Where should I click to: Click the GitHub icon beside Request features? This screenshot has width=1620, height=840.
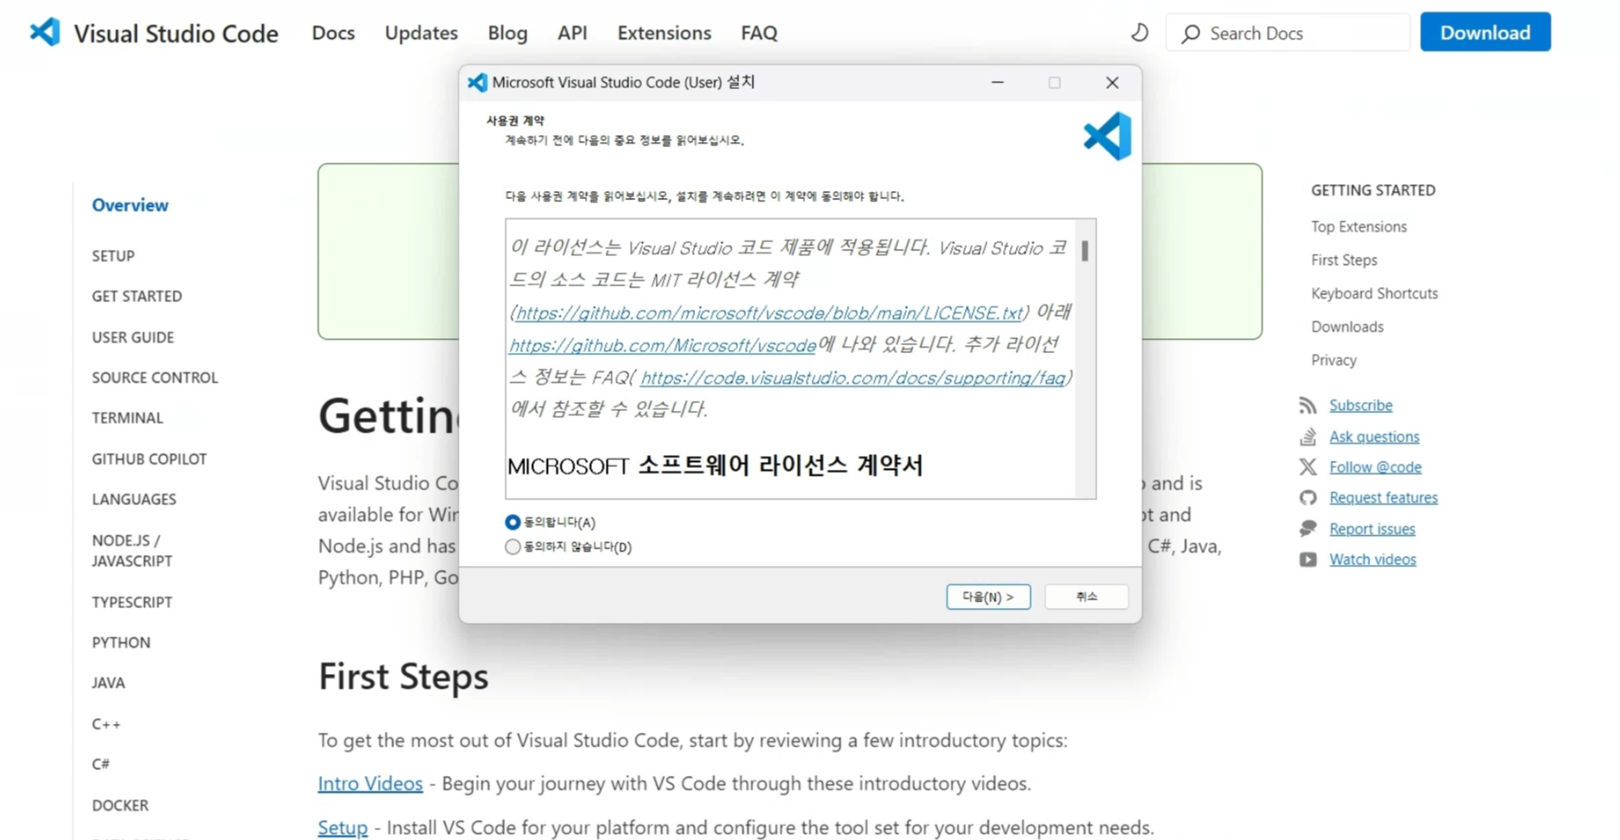click(x=1308, y=497)
